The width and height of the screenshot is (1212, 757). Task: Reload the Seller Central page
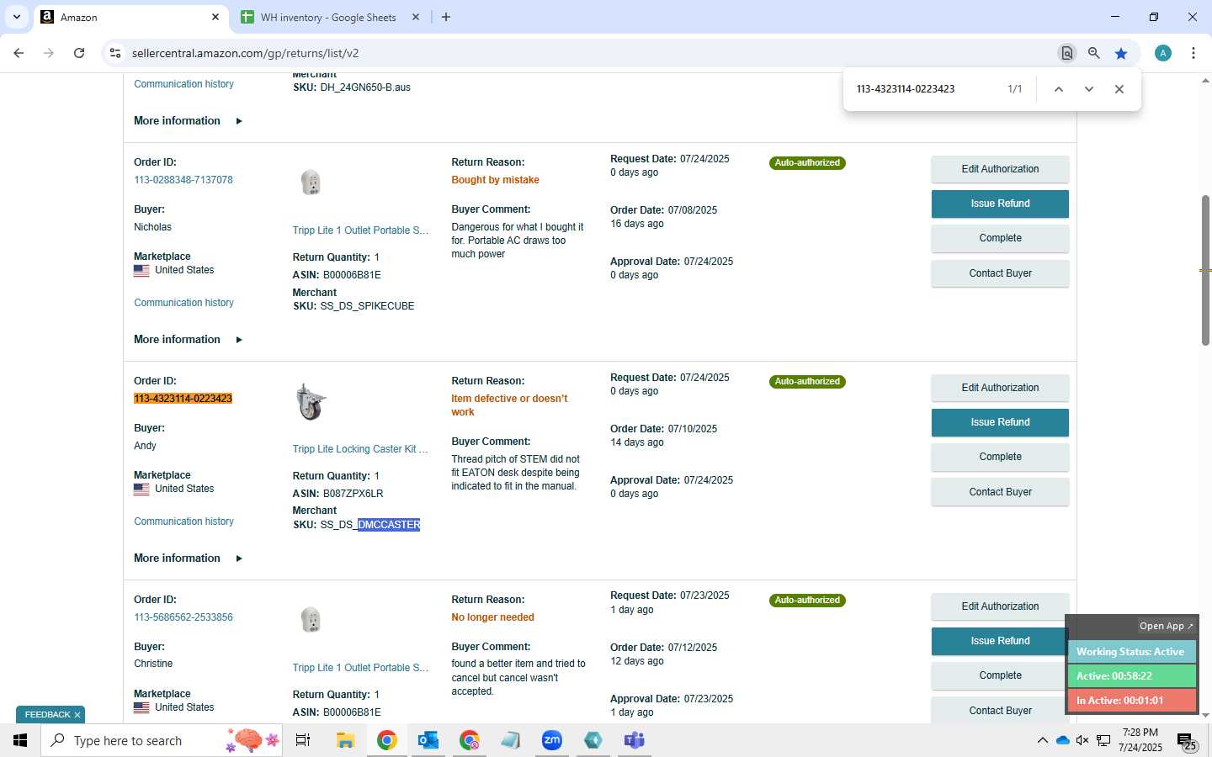click(79, 53)
